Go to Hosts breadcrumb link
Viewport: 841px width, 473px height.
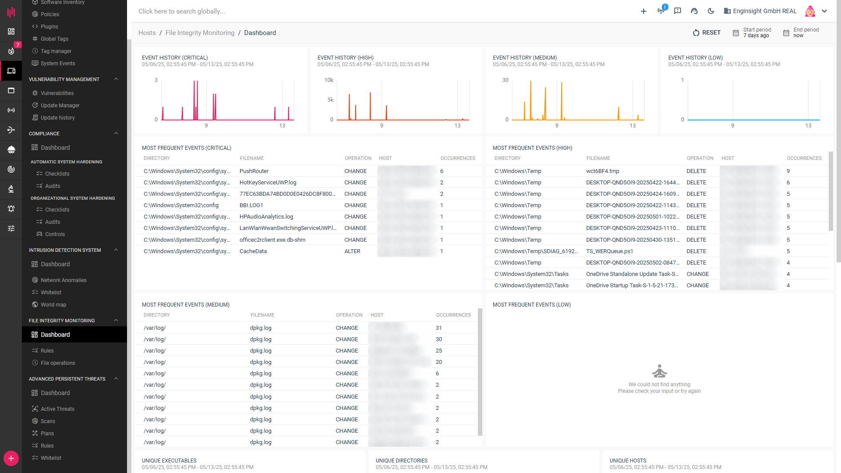tap(147, 33)
